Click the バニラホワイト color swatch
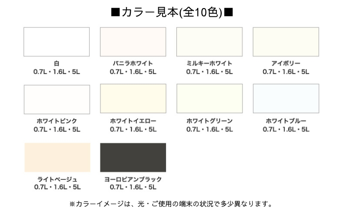 (133, 42)
